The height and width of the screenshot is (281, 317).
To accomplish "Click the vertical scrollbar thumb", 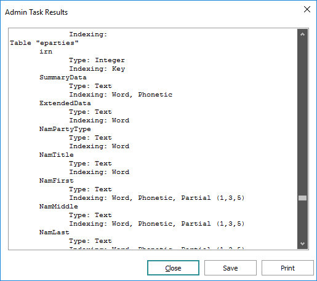I will coord(302,198).
